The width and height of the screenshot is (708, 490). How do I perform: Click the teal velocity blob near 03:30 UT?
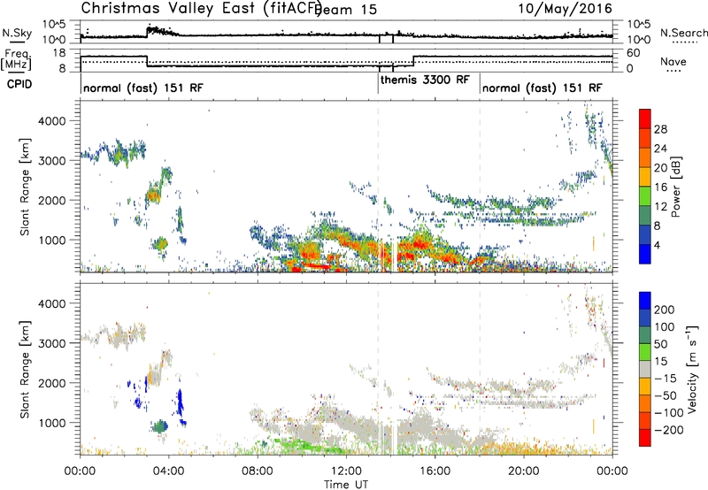tap(160, 426)
